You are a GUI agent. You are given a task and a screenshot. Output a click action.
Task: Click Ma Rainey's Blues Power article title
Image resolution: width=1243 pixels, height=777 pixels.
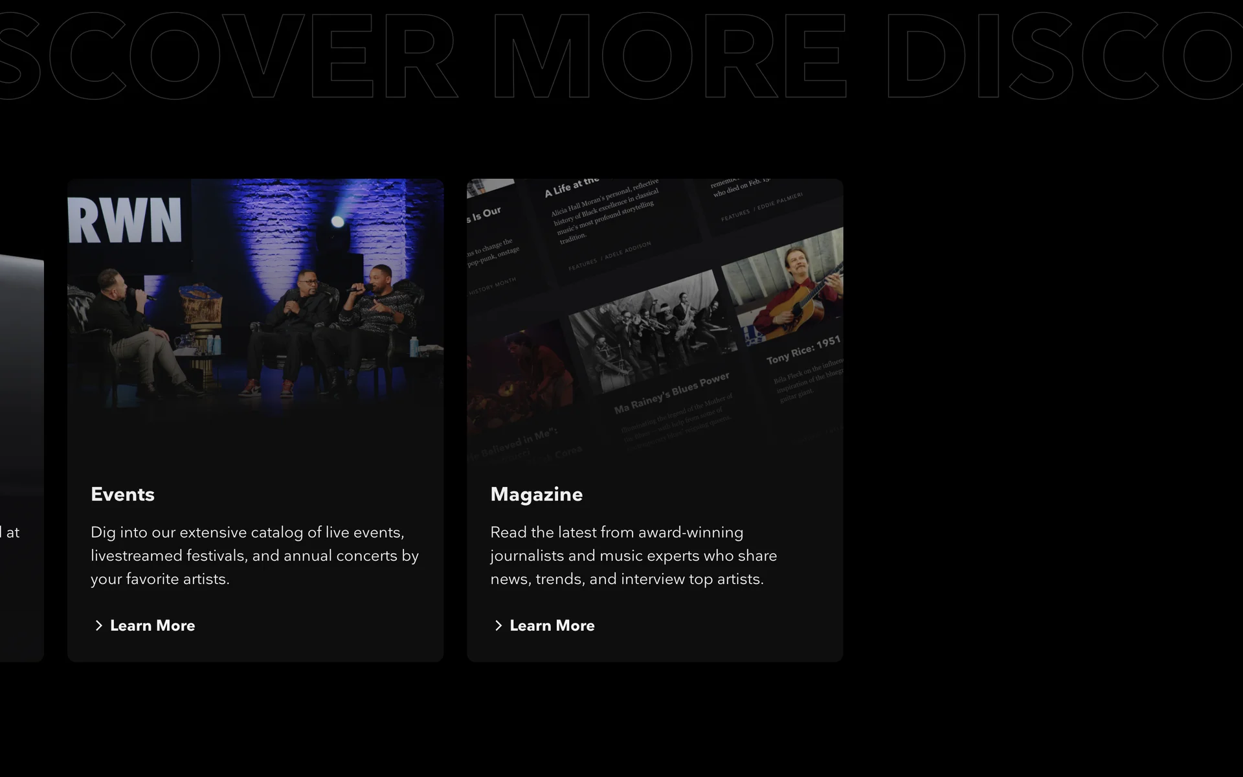click(x=671, y=392)
